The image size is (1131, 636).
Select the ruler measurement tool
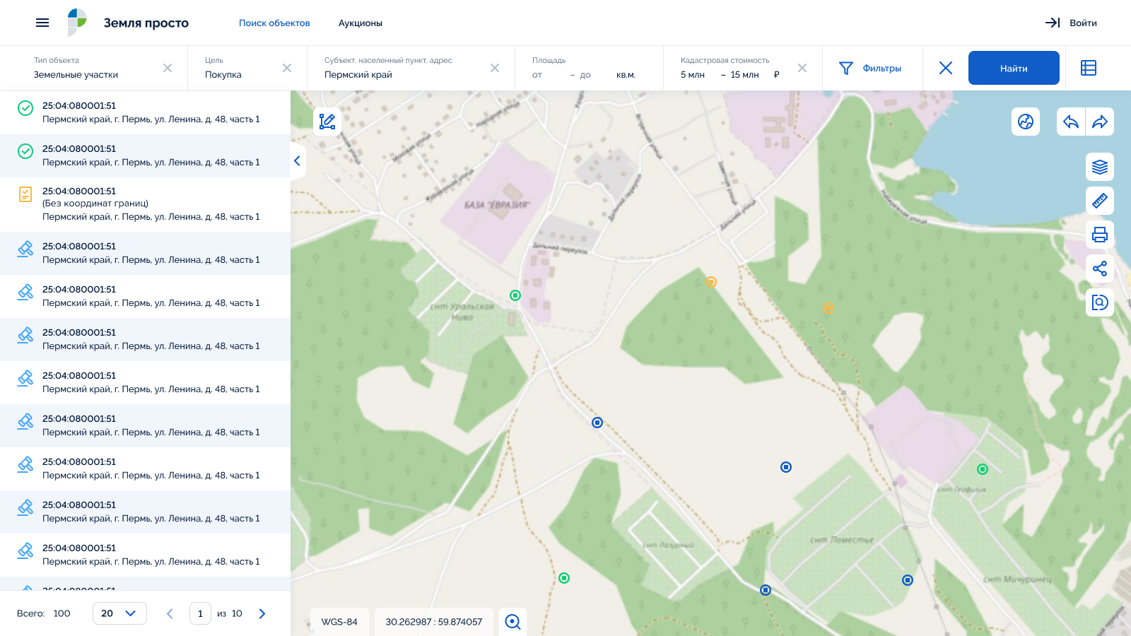pos(1100,201)
